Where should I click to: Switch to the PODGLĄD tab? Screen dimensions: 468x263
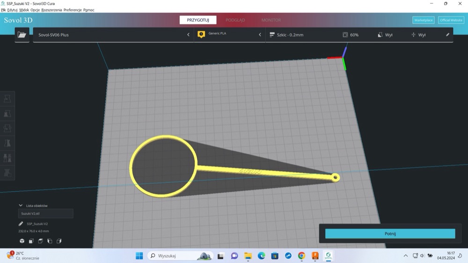click(x=235, y=20)
